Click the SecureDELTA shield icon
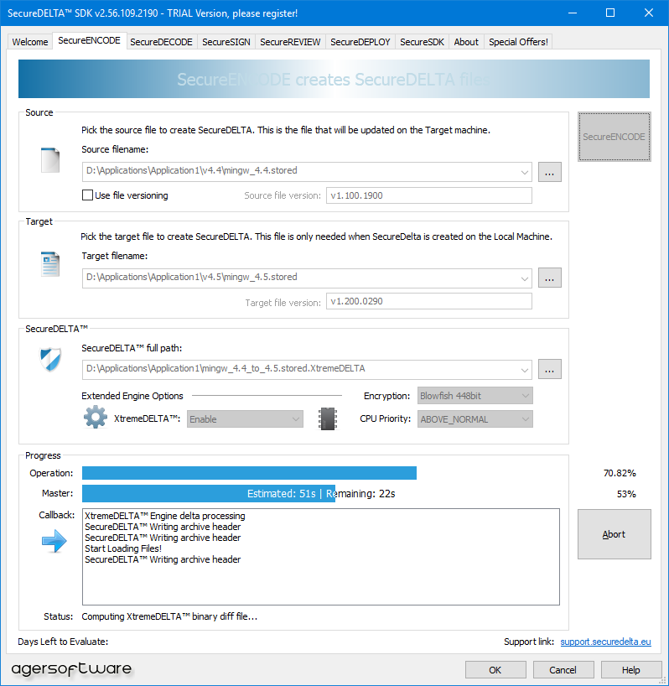This screenshot has width=669, height=686. coord(50,360)
